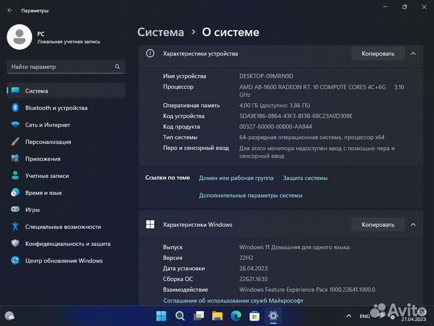Select the memory value 4,00 ГБ
This screenshot has width=434, height=326.
[248, 105]
